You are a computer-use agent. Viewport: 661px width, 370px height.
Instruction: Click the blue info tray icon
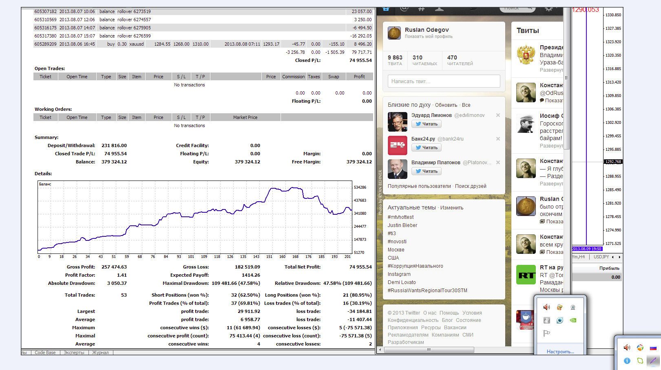pyautogui.click(x=627, y=361)
